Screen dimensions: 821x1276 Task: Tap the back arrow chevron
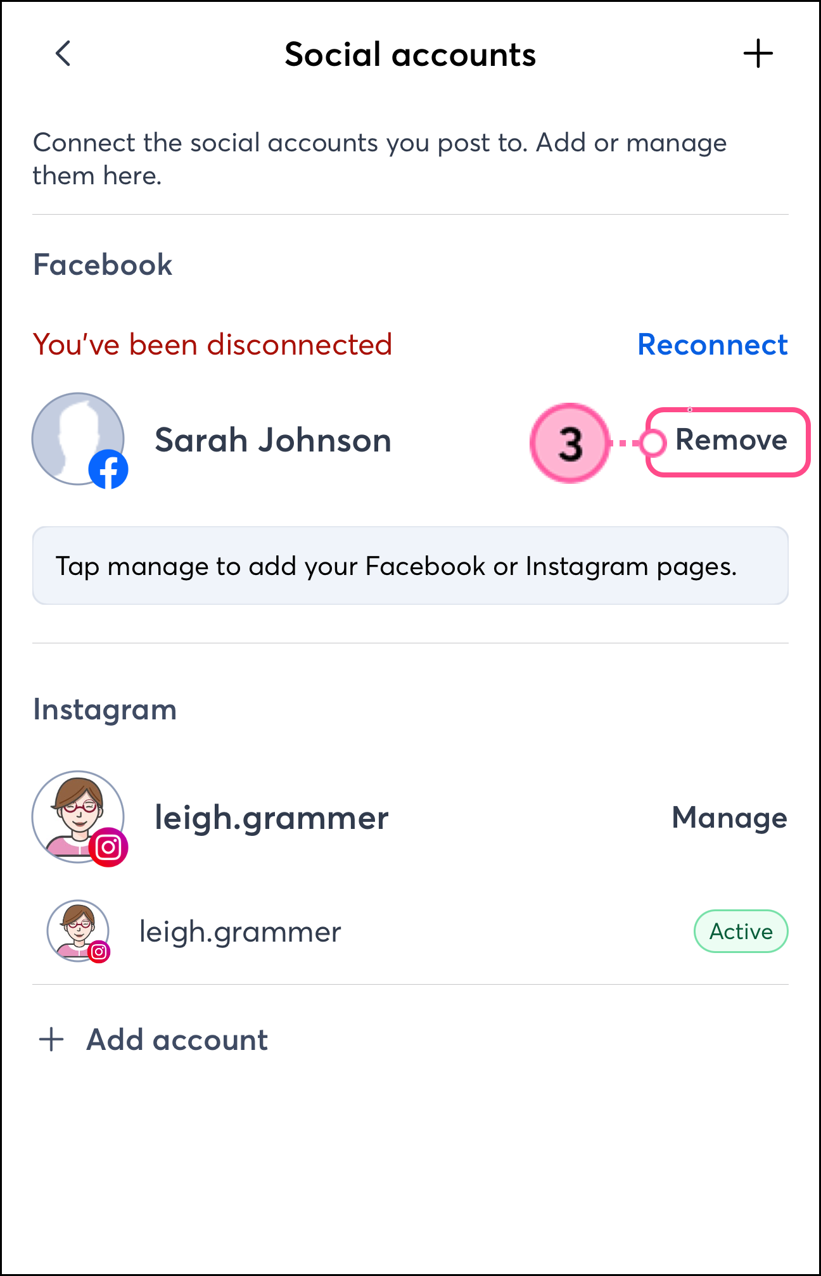coord(63,54)
